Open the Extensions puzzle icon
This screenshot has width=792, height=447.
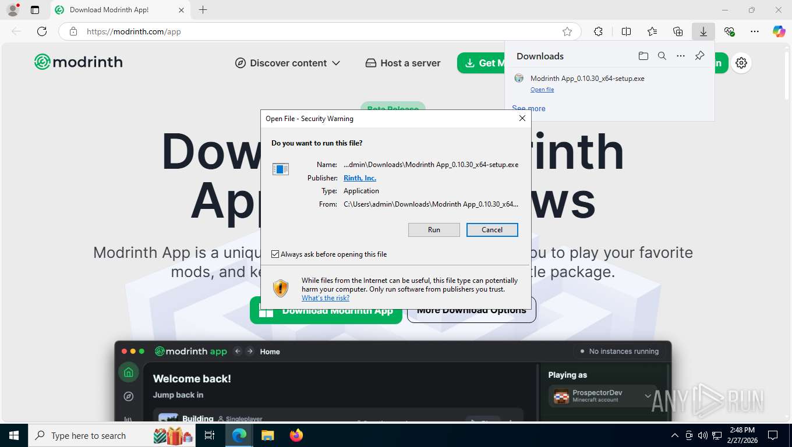pyautogui.click(x=598, y=31)
